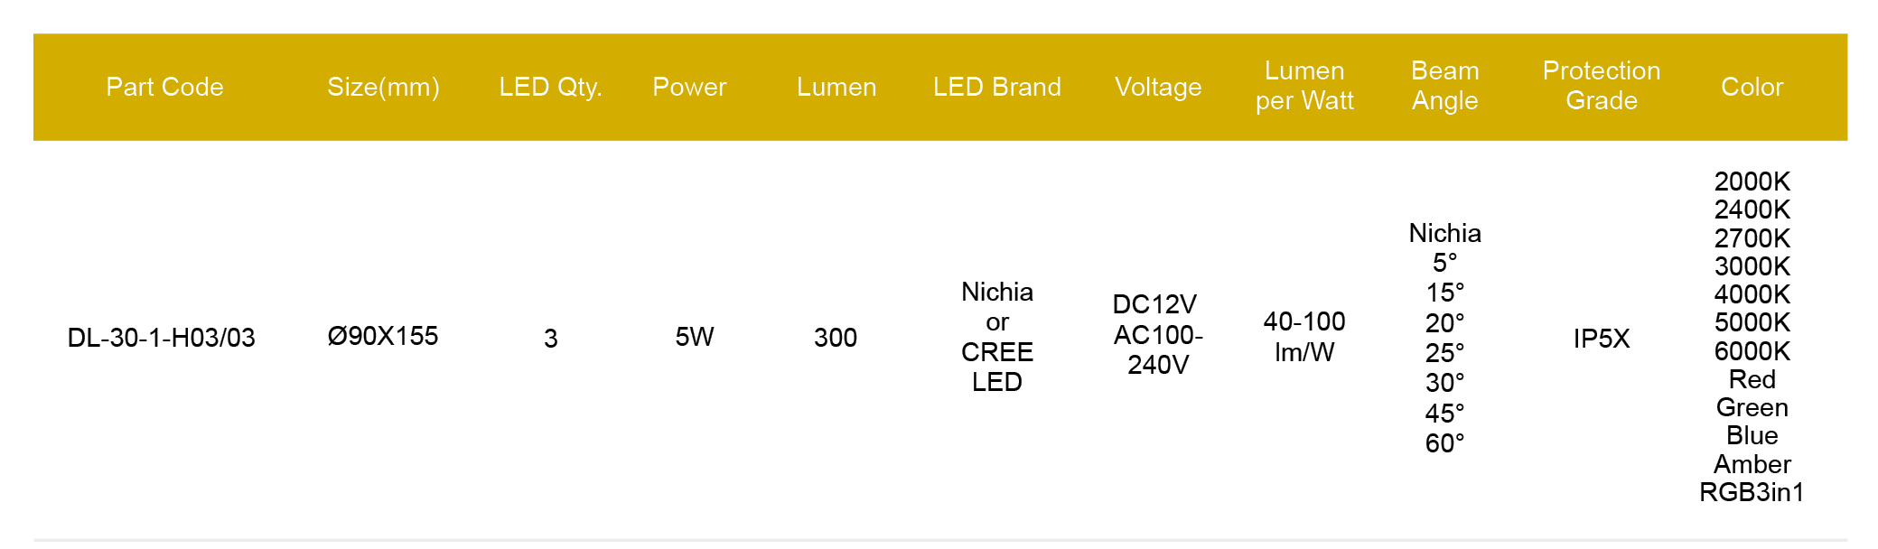This screenshot has height=549, width=1878.
Task: Select the Color column header
Action: [1752, 87]
